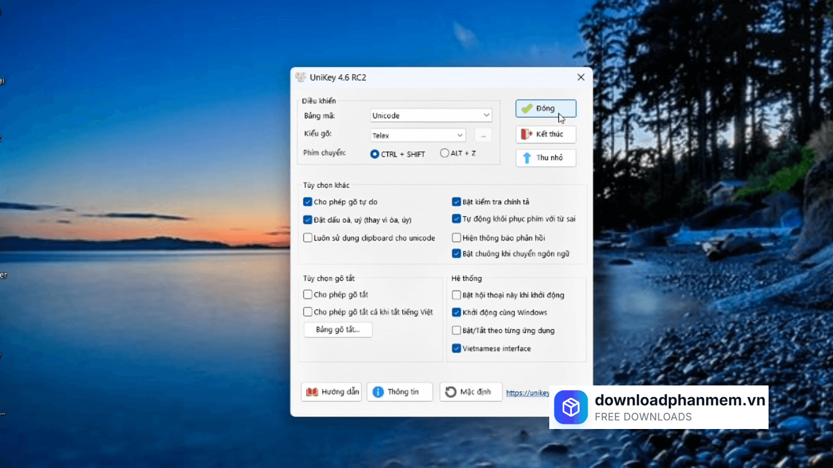Expand the Bảng mã Unicode dropdown
Screen dimensions: 833x468
click(x=486, y=116)
